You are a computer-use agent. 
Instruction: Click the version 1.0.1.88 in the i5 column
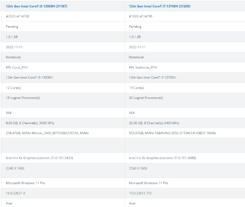click(x=12, y=37)
